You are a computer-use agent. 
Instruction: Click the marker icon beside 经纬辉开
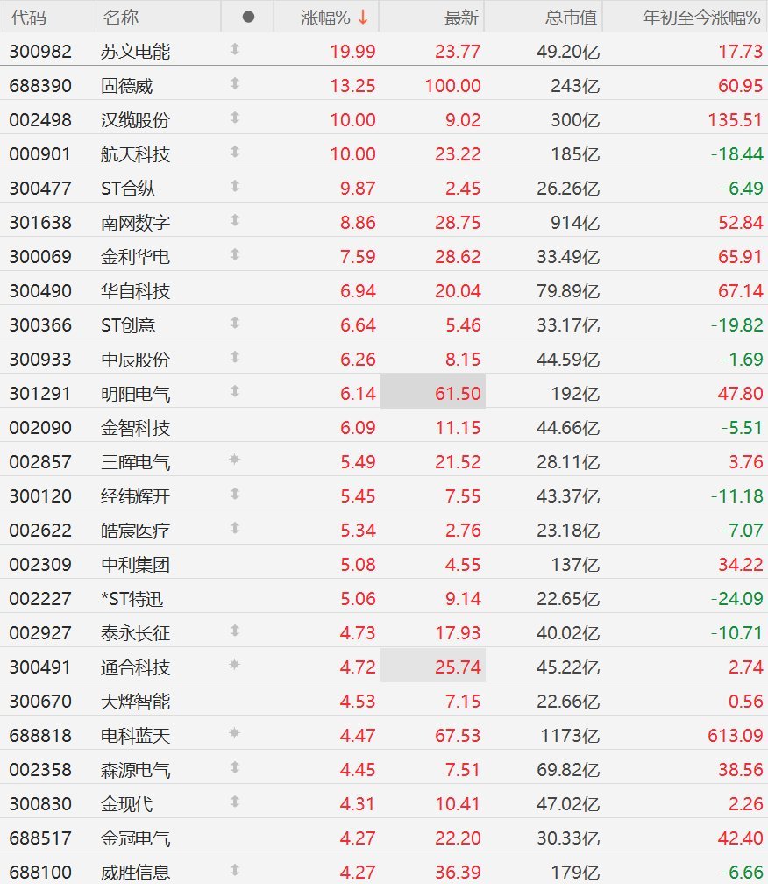pos(235,494)
